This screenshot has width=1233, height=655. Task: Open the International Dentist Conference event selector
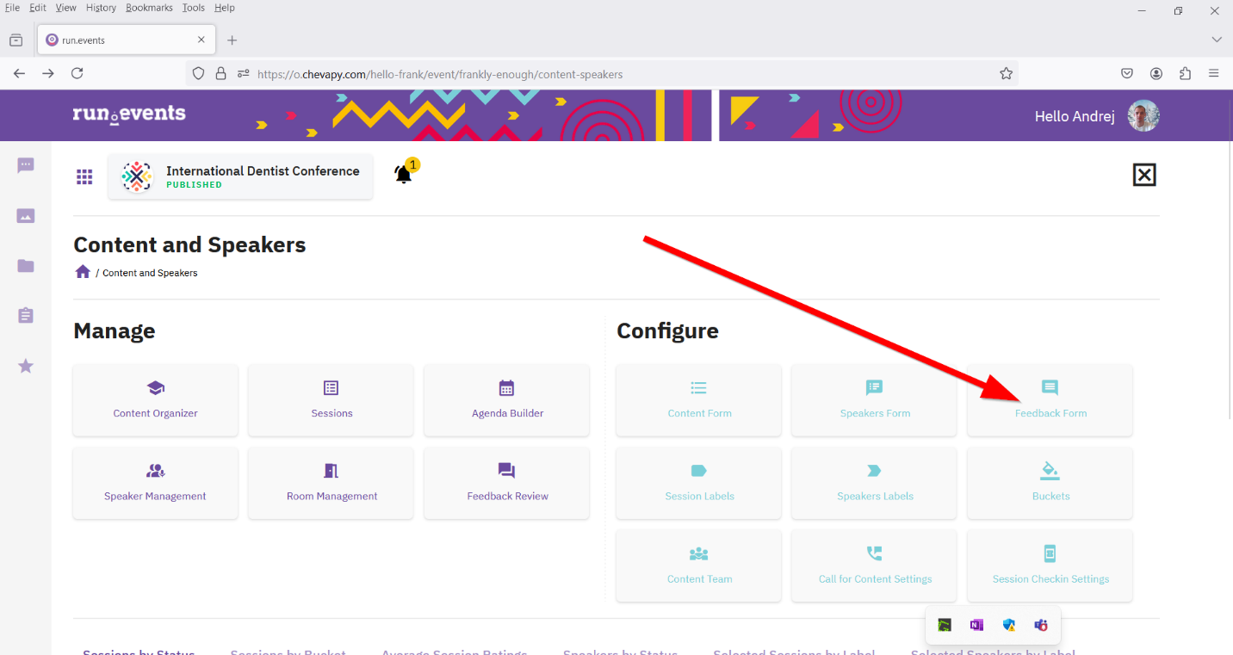pos(240,176)
